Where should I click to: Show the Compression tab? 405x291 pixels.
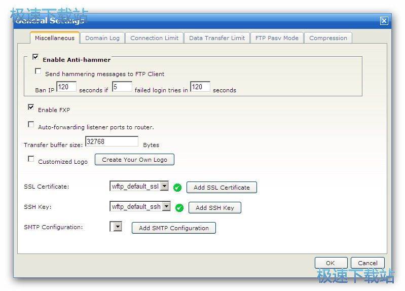[328, 38]
